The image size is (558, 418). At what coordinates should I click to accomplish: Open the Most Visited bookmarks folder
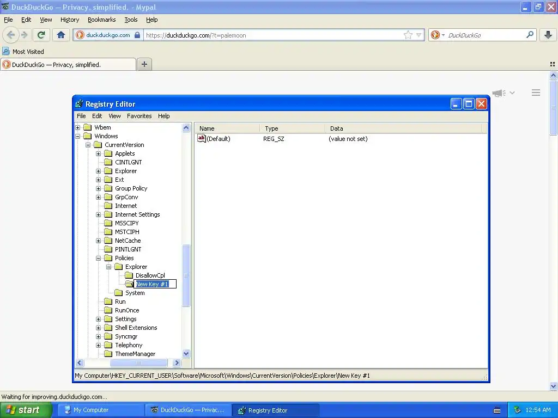pyautogui.click(x=23, y=52)
